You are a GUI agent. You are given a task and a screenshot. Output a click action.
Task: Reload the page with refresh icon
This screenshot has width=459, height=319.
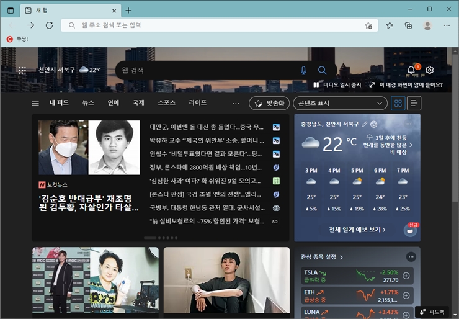(49, 25)
